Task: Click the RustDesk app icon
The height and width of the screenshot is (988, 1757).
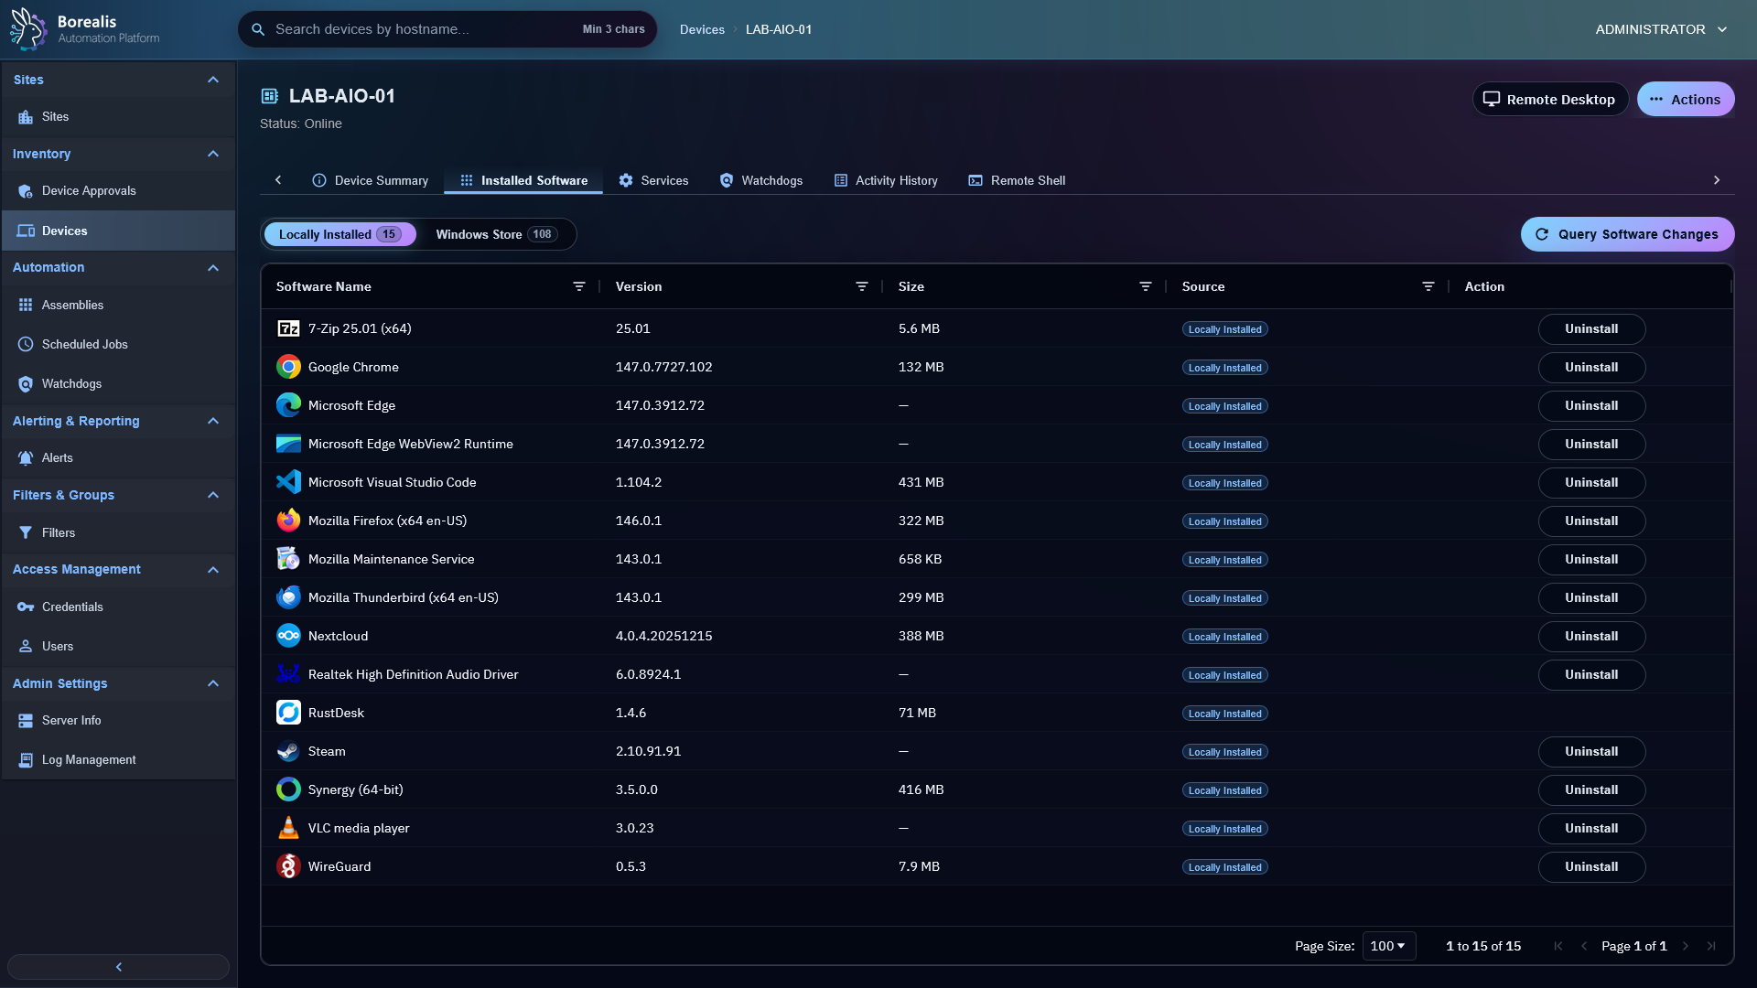Action: click(x=288, y=713)
